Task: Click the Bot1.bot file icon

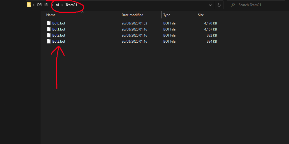Action: [x=49, y=29]
